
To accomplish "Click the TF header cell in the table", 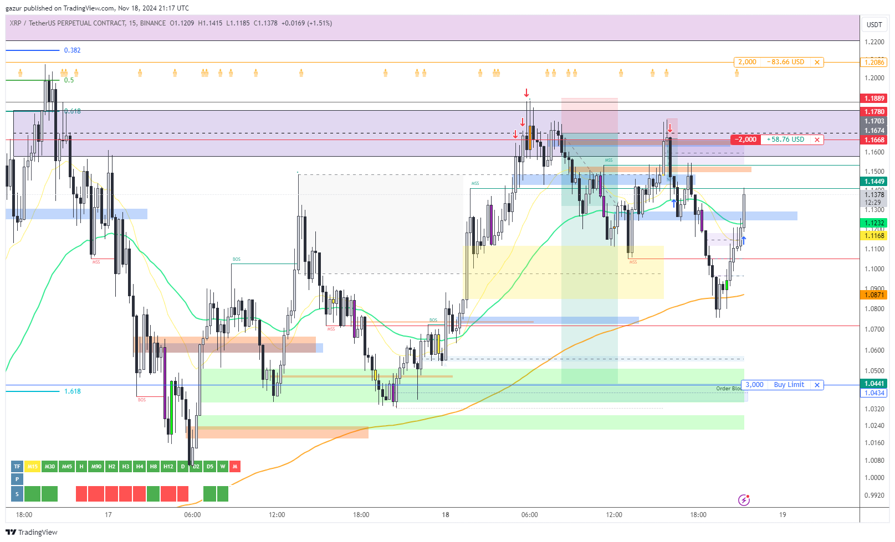I will click(x=17, y=466).
